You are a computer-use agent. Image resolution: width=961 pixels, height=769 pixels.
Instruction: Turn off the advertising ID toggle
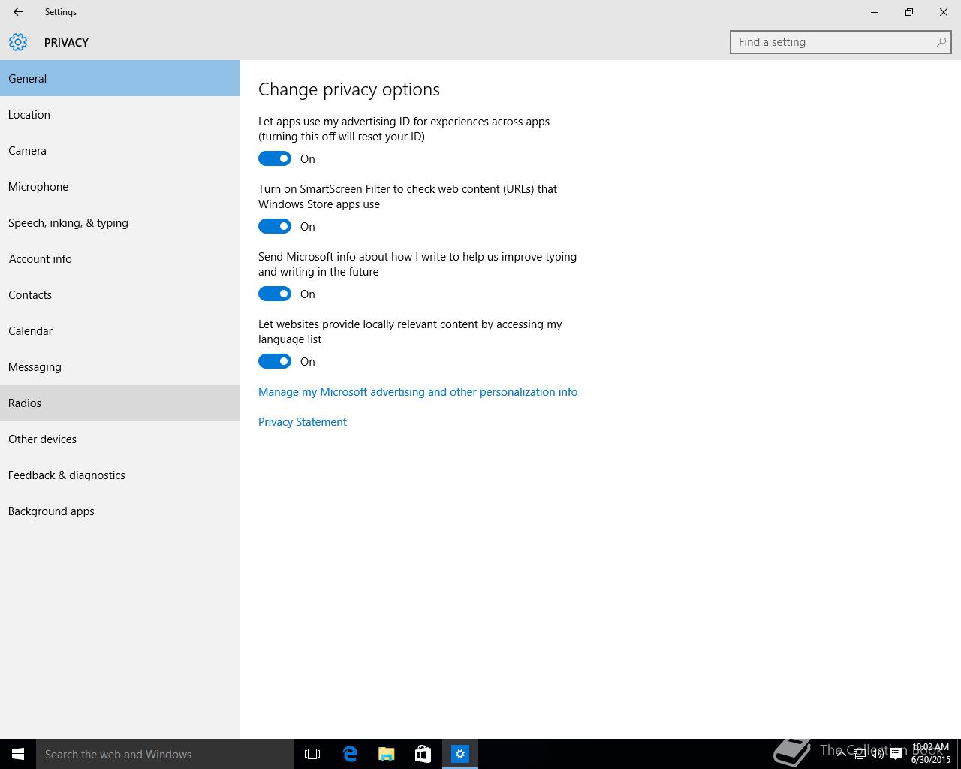pos(275,158)
